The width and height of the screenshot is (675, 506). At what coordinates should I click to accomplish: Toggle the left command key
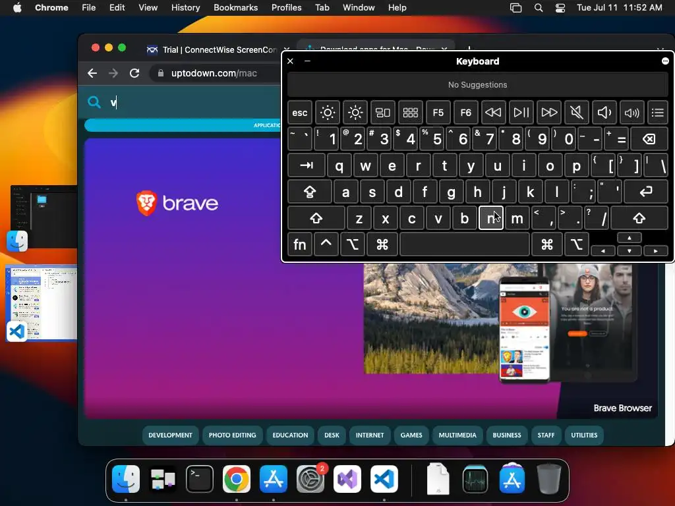click(x=382, y=244)
